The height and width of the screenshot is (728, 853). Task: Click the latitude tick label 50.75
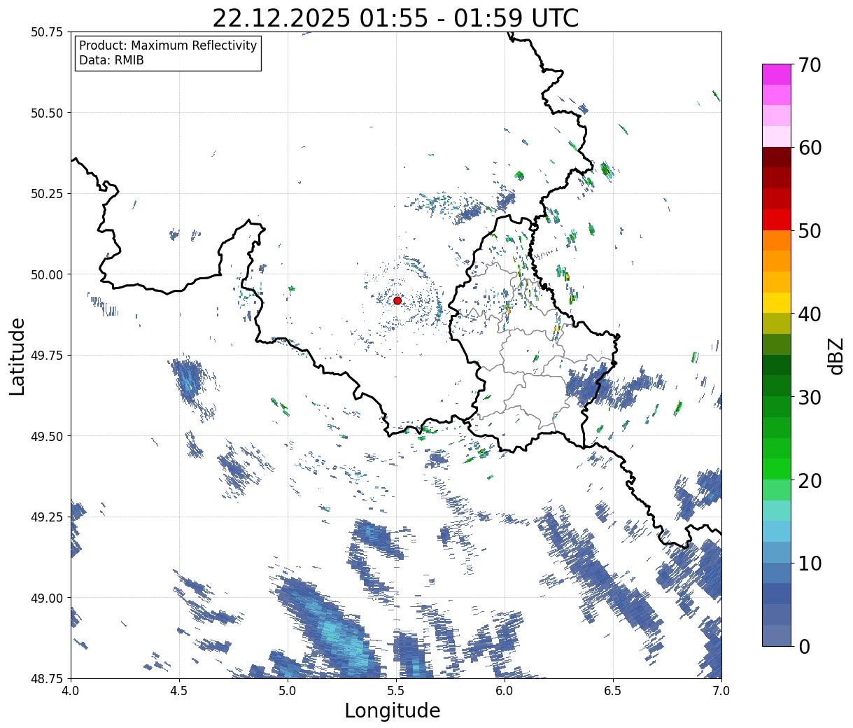(47, 32)
